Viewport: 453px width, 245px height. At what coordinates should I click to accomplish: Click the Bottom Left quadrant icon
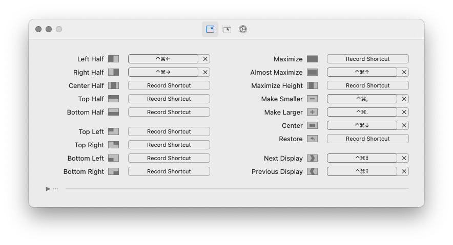point(114,158)
